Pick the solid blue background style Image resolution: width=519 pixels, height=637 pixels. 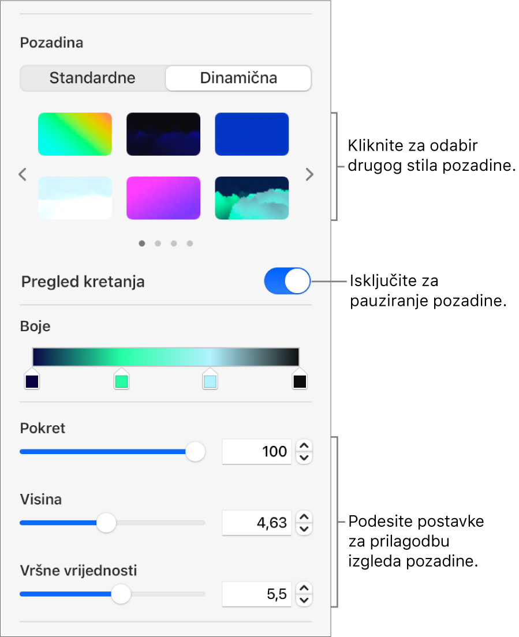[x=252, y=134]
